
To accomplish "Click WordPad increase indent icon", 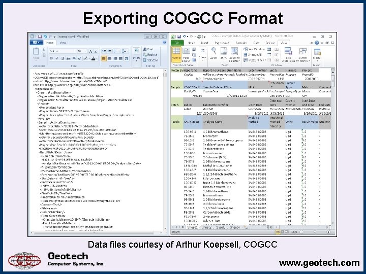I will [109, 51].
